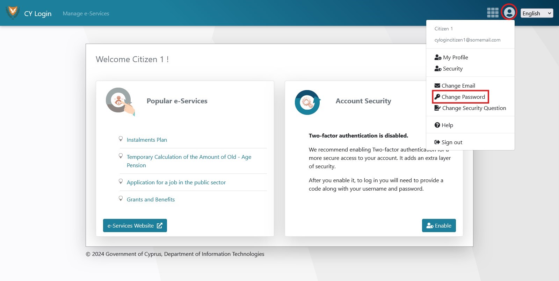Click the Account Security gear icon

click(x=307, y=102)
